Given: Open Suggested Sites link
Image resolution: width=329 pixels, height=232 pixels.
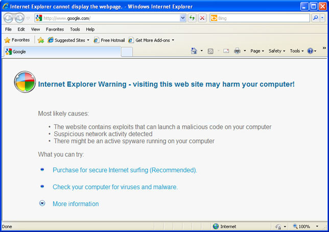Looking at the screenshot, I should pos(69,40).
